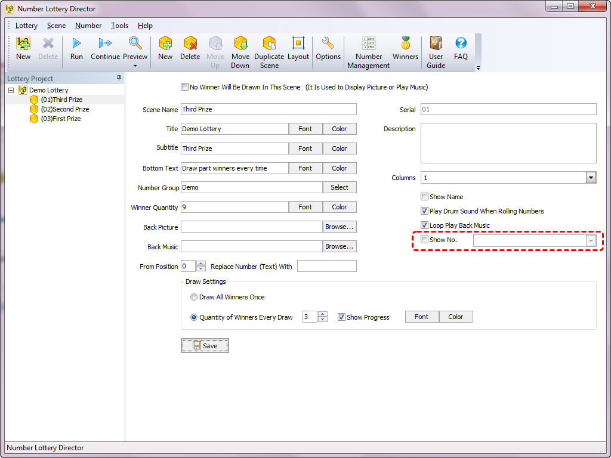Click the Move Down scene icon

point(240,44)
